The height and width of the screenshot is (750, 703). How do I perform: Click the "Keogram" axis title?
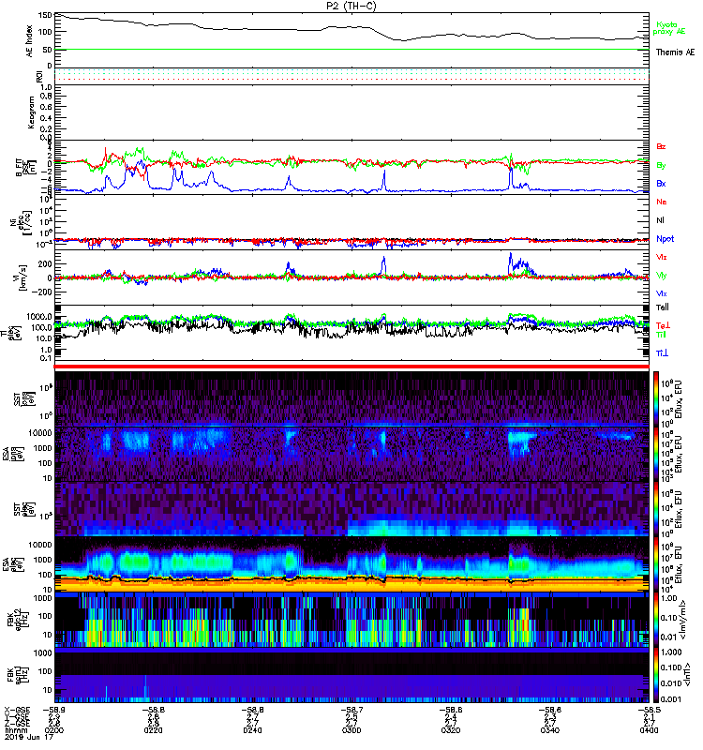(x=31, y=112)
